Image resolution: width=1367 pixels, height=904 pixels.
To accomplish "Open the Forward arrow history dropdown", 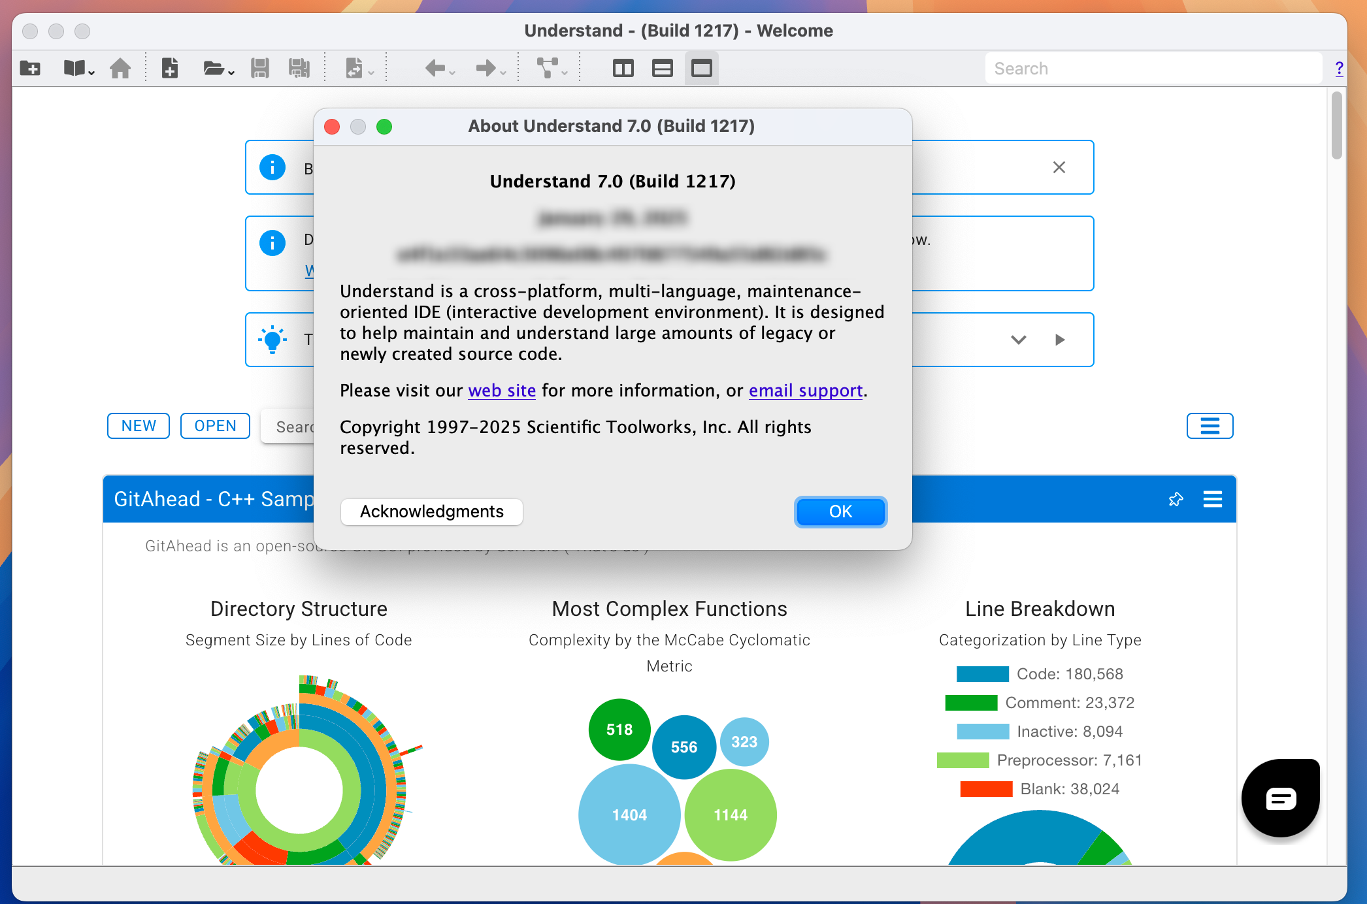I will pos(491,68).
